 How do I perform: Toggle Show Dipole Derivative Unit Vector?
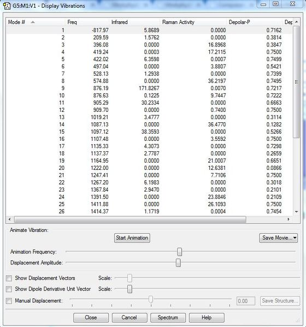(x=9, y=289)
